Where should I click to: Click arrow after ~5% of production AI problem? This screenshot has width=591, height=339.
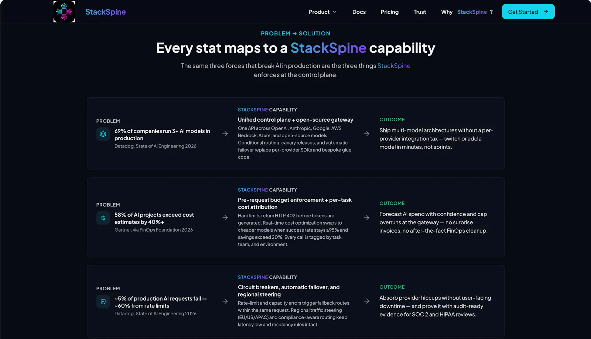225,301
